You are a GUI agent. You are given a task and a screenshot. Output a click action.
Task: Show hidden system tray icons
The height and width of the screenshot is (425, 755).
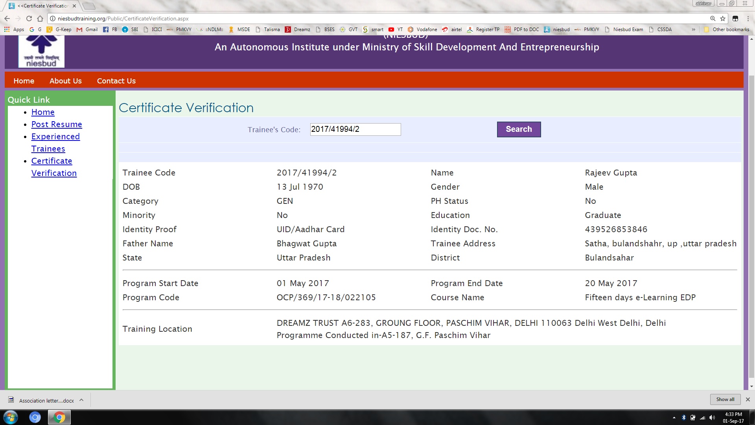click(674, 418)
